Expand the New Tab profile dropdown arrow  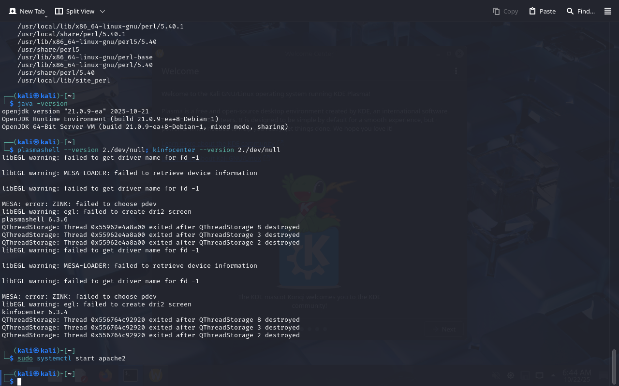(x=46, y=17)
